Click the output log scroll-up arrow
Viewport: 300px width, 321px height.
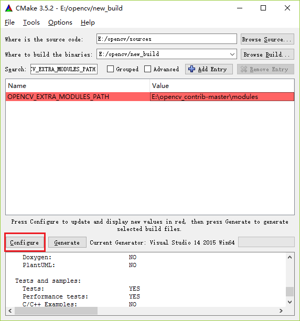(290, 257)
